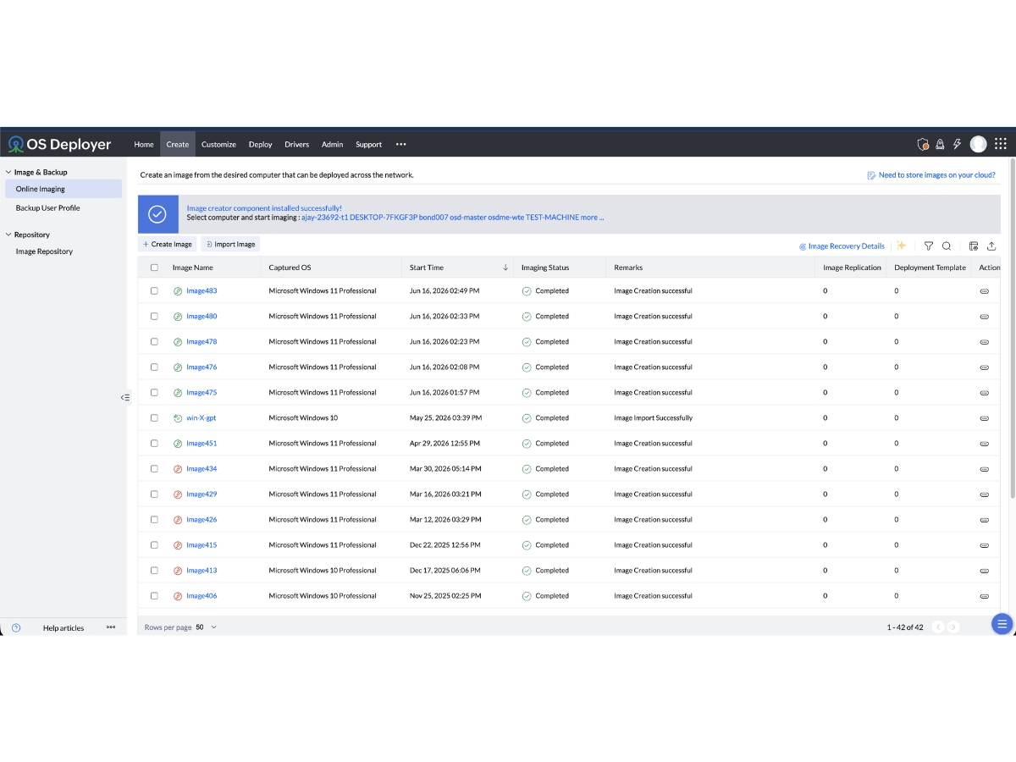
Task: Open the Drivers menu
Action: click(296, 144)
